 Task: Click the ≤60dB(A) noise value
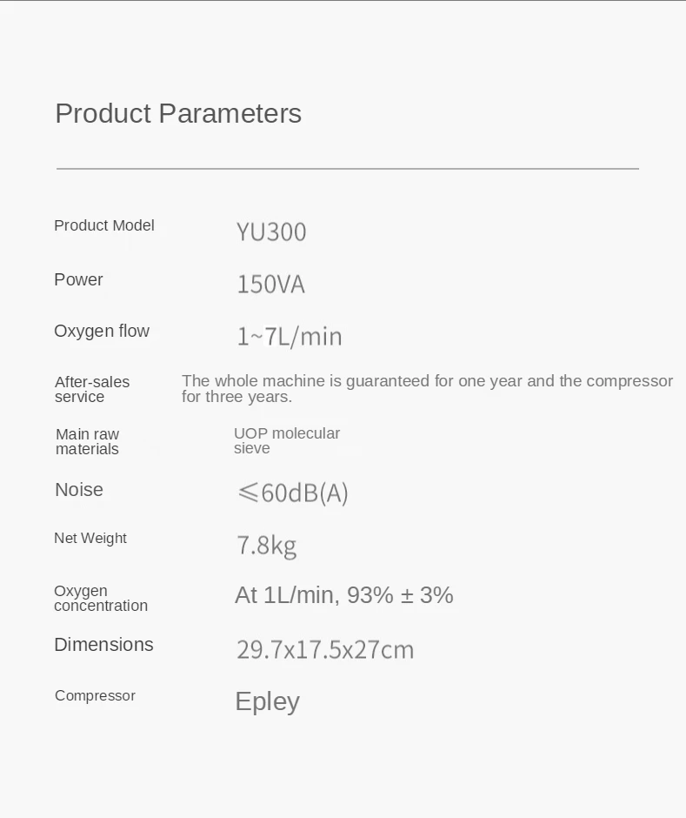[292, 493]
